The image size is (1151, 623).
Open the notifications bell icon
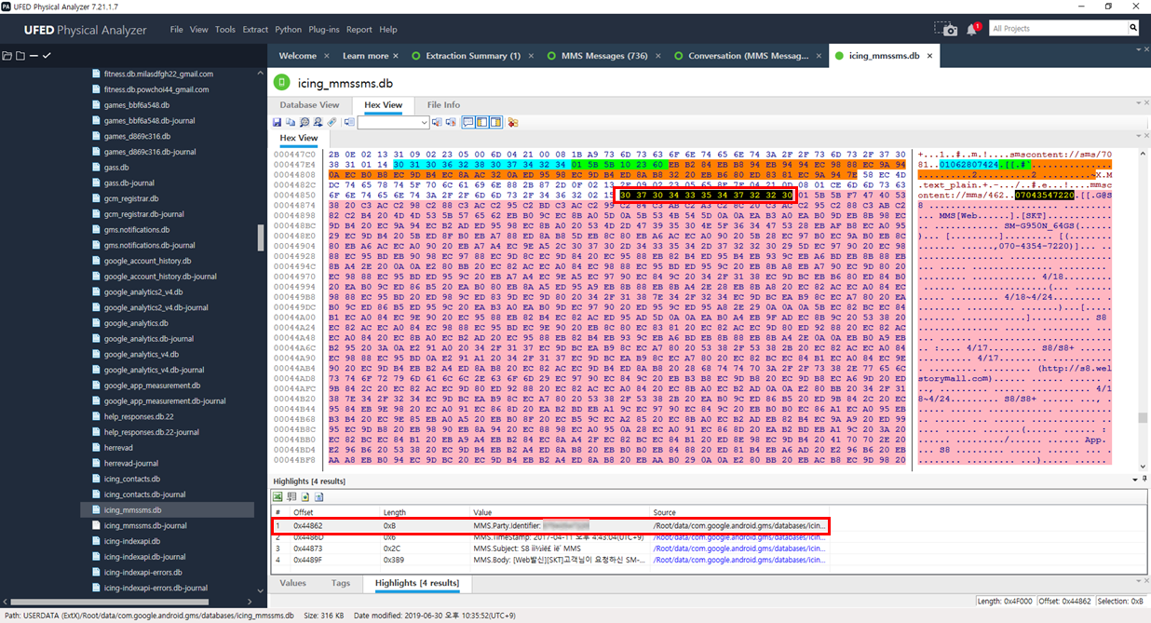tap(972, 29)
